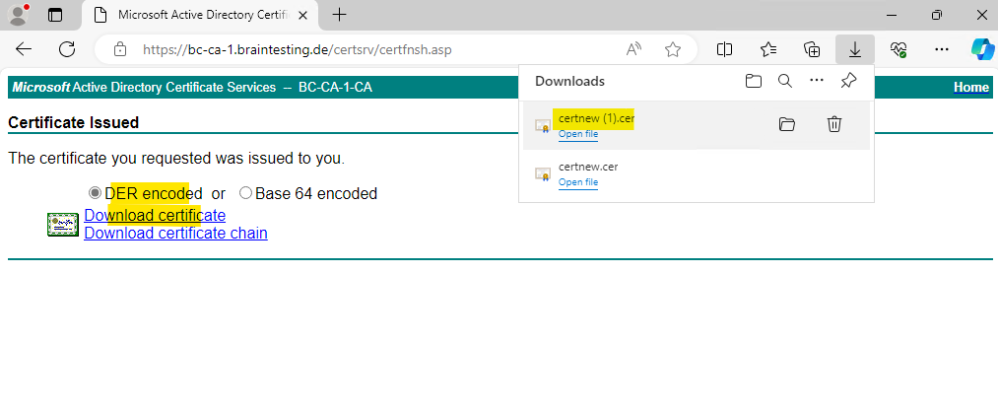998x410 pixels.
Task: Restore down the browser window
Action: pos(936,15)
